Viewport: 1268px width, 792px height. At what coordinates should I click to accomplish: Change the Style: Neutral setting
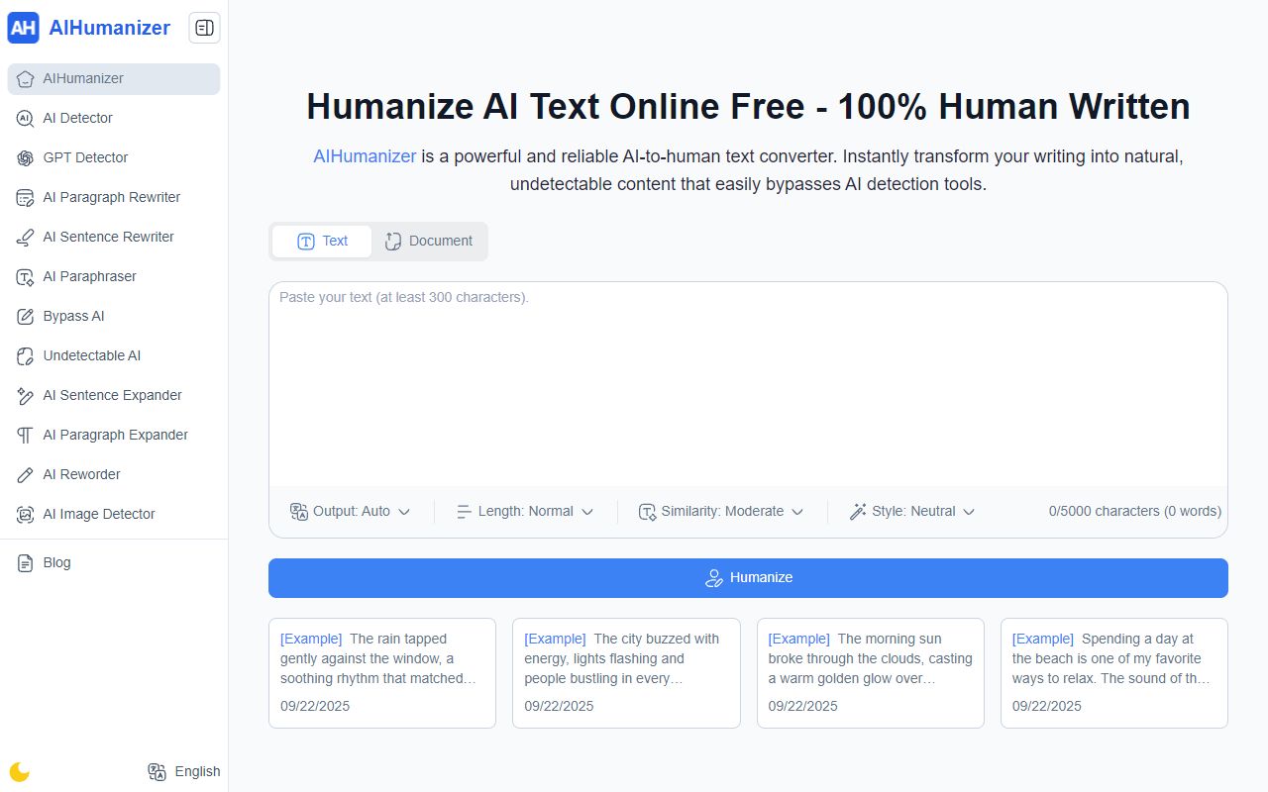909,511
